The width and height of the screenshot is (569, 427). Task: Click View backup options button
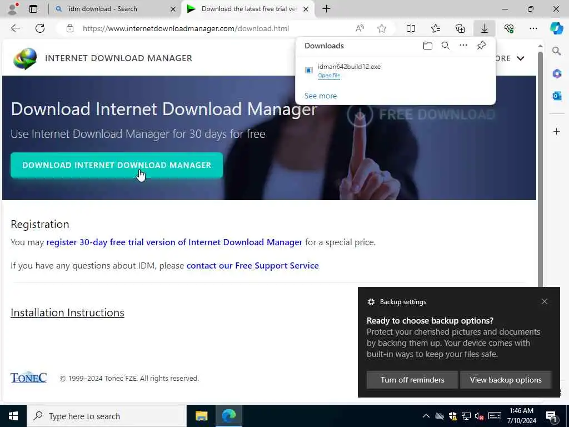pyautogui.click(x=506, y=380)
